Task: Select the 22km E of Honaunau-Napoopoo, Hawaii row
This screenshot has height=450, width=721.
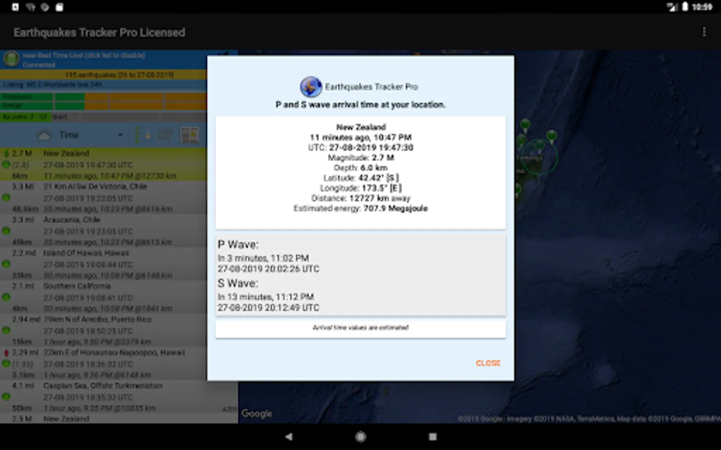Action: (103, 363)
